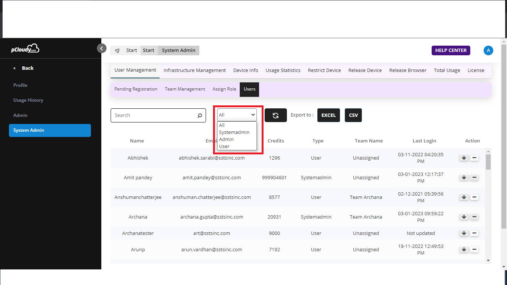The width and height of the screenshot is (507, 285).
Task: Collapse the sidebar with chevron arrow
Action: coord(102,48)
